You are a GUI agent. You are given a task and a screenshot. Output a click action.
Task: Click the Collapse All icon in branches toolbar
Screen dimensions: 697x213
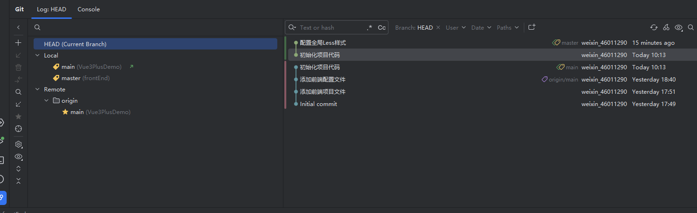[x=18, y=181]
